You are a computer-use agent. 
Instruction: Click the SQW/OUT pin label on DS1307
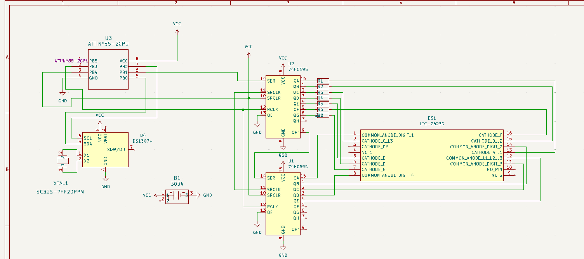tap(117, 149)
